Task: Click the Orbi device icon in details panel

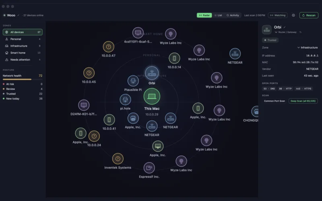Action: click(267, 29)
